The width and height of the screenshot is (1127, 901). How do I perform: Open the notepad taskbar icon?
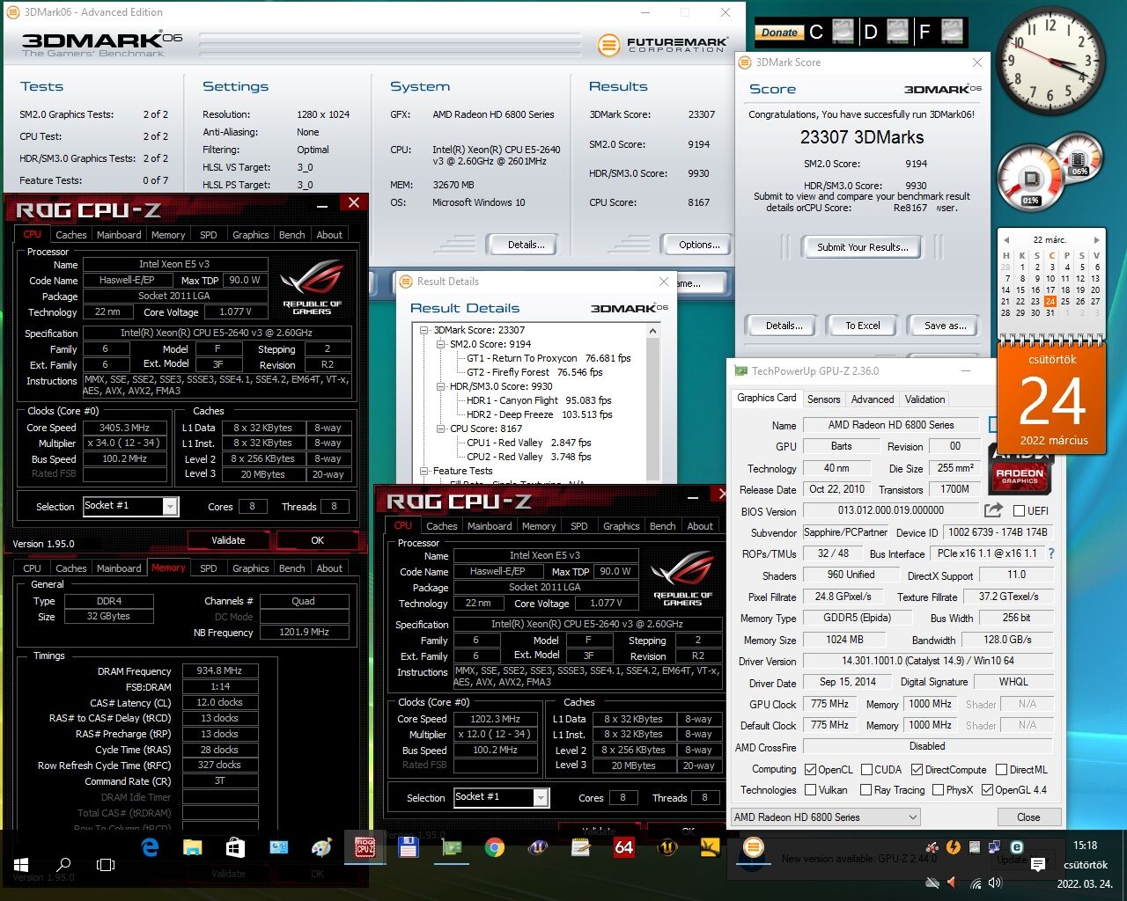coord(581,847)
